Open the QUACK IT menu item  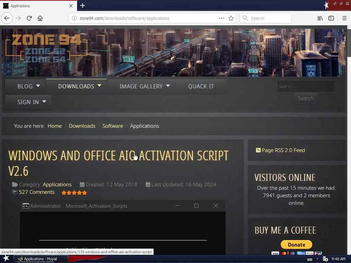[201, 86]
